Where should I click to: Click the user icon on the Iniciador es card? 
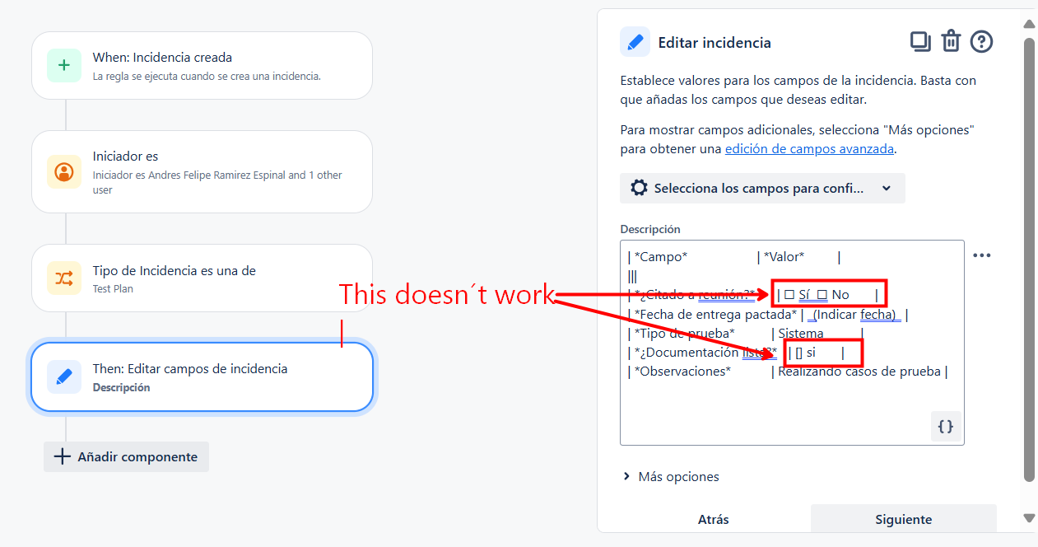point(63,171)
